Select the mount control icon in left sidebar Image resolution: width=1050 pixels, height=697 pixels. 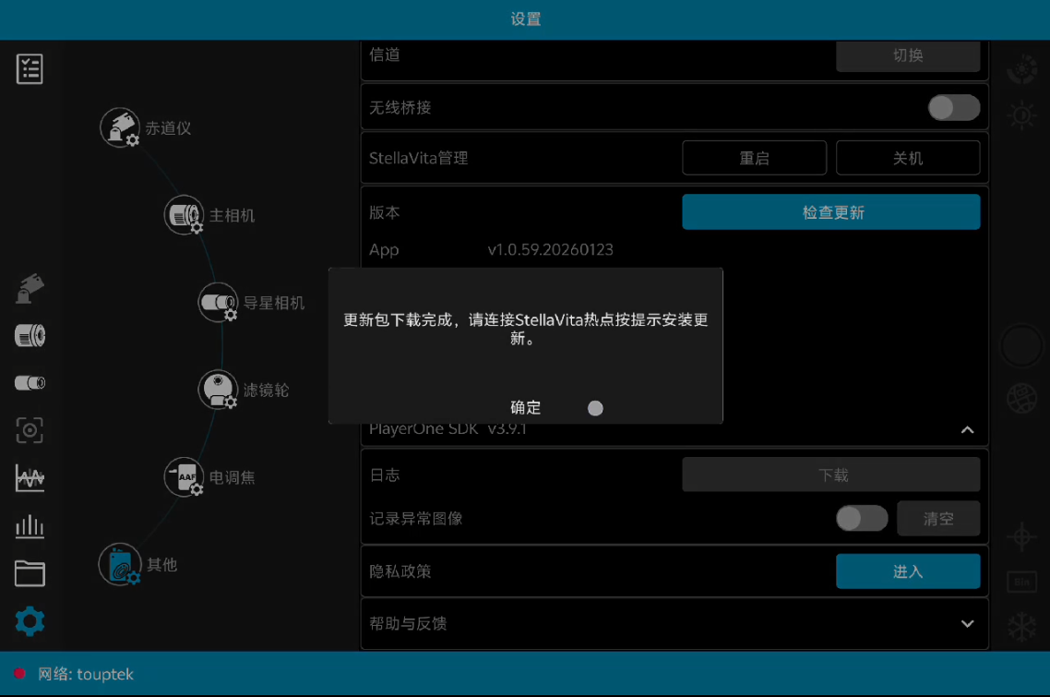pos(29,289)
